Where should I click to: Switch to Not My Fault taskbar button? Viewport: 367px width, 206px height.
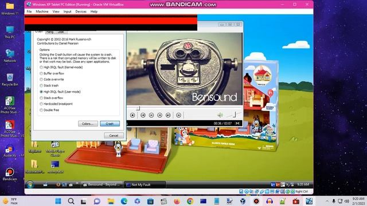(x=145, y=185)
